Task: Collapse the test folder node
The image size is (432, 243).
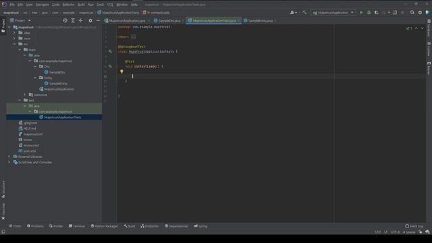Action: [x=20, y=101]
